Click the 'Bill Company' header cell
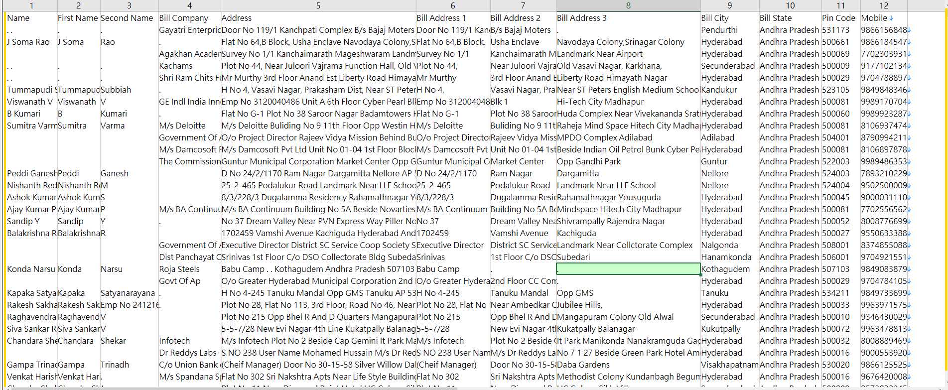948x390 pixels. [x=189, y=18]
